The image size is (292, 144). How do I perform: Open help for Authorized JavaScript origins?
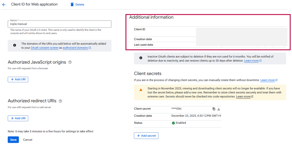pyautogui.click(x=70, y=62)
